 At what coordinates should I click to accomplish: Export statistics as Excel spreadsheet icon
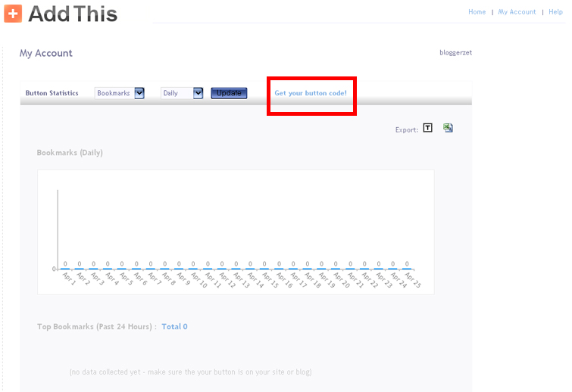tap(448, 127)
